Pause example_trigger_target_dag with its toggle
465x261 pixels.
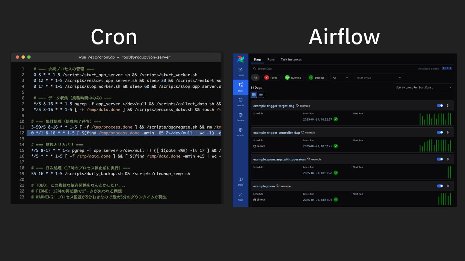pyautogui.click(x=440, y=105)
